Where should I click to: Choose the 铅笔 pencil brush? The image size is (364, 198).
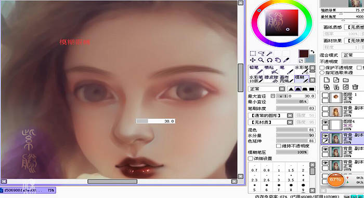coord(256,70)
